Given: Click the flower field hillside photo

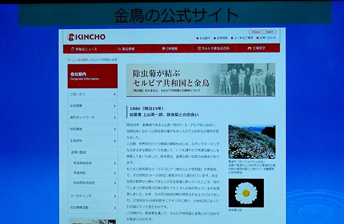Looking at the screenshot, I should click(252, 142).
